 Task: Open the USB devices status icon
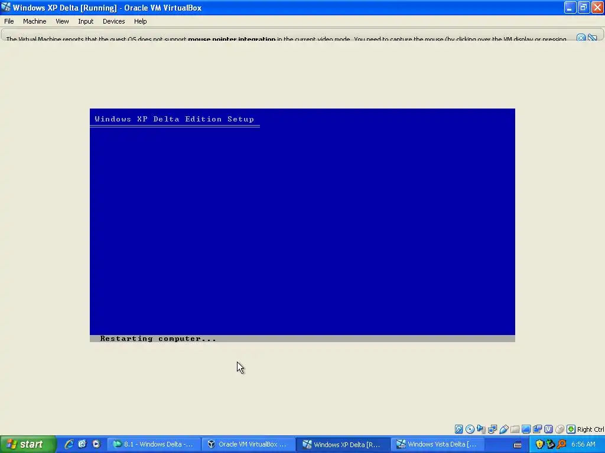503,429
